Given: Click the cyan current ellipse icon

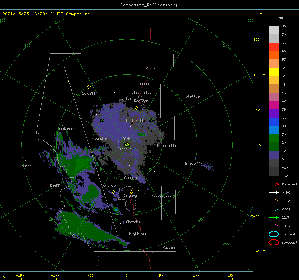Looking at the screenshot, I should tap(274, 234).
